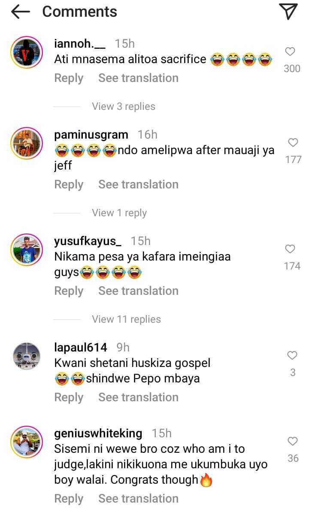Screen dimensions: 309x515
Task: Expand View 11 replies under yusufkayus_
Action: [127, 319]
